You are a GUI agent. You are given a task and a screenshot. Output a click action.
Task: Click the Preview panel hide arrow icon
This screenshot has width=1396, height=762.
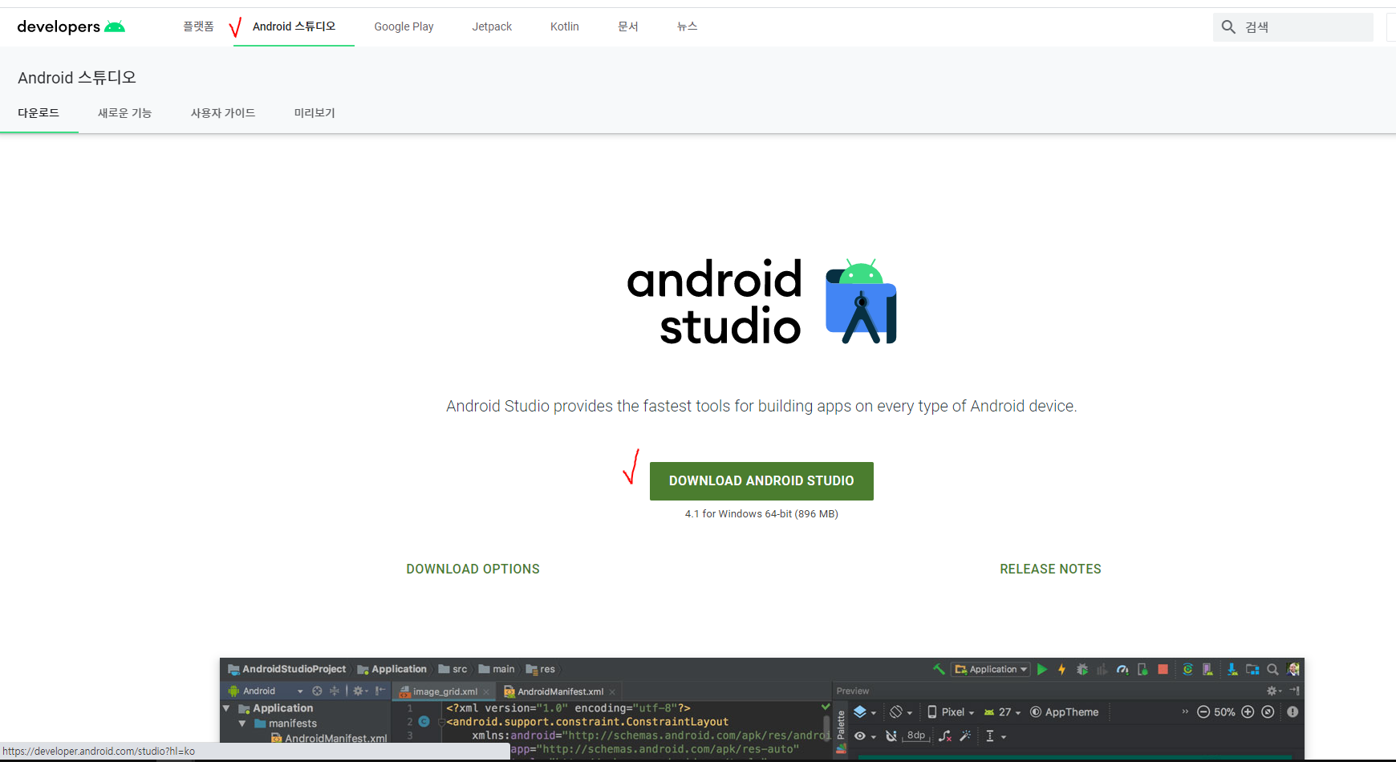(x=1294, y=691)
